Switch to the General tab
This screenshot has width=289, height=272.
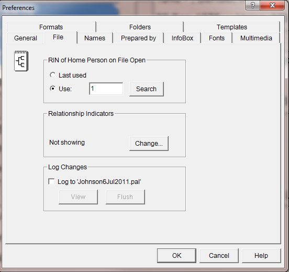click(x=26, y=38)
